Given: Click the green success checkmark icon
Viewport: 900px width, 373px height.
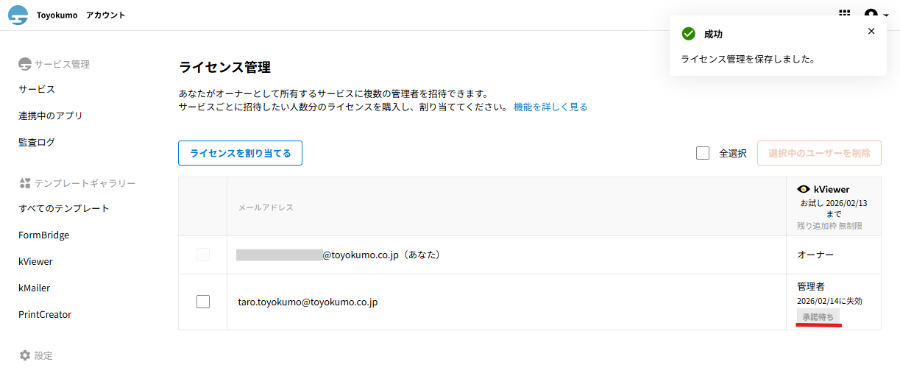Looking at the screenshot, I should 689,34.
